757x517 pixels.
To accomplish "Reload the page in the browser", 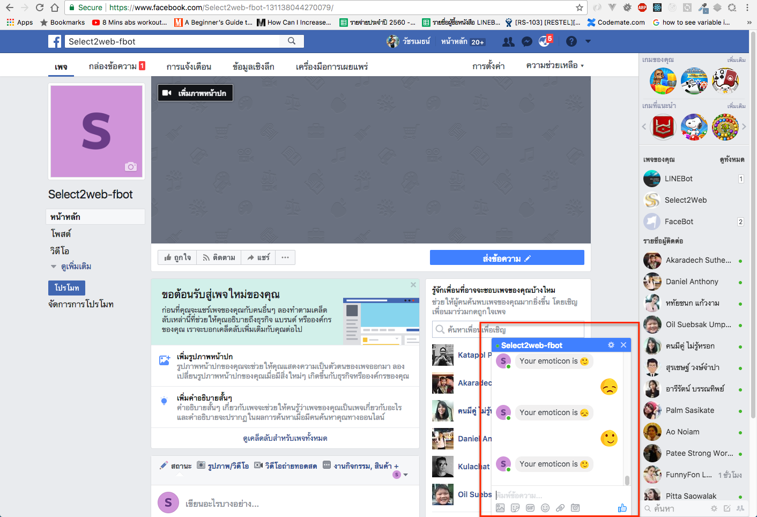I will point(40,8).
